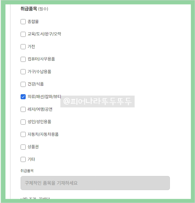This screenshot has height=203, width=195.
Task: Tick the 자동차/자동차용품 checkbox
Action: click(23, 134)
